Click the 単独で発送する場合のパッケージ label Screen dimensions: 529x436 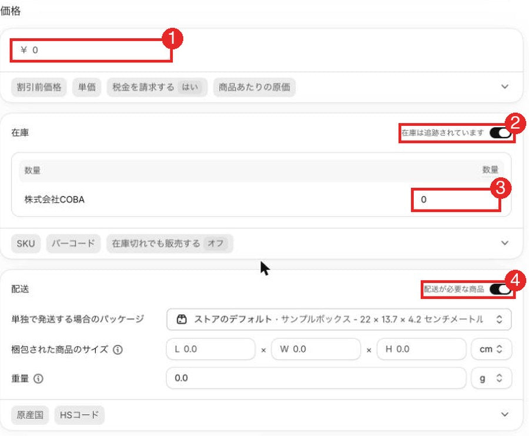coord(78,319)
